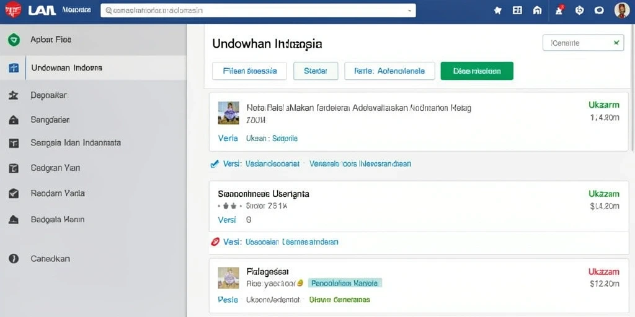Open notifications icon with red badge
This screenshot has height=317, width=635.
pyautogui.click(x=560, y=10)
